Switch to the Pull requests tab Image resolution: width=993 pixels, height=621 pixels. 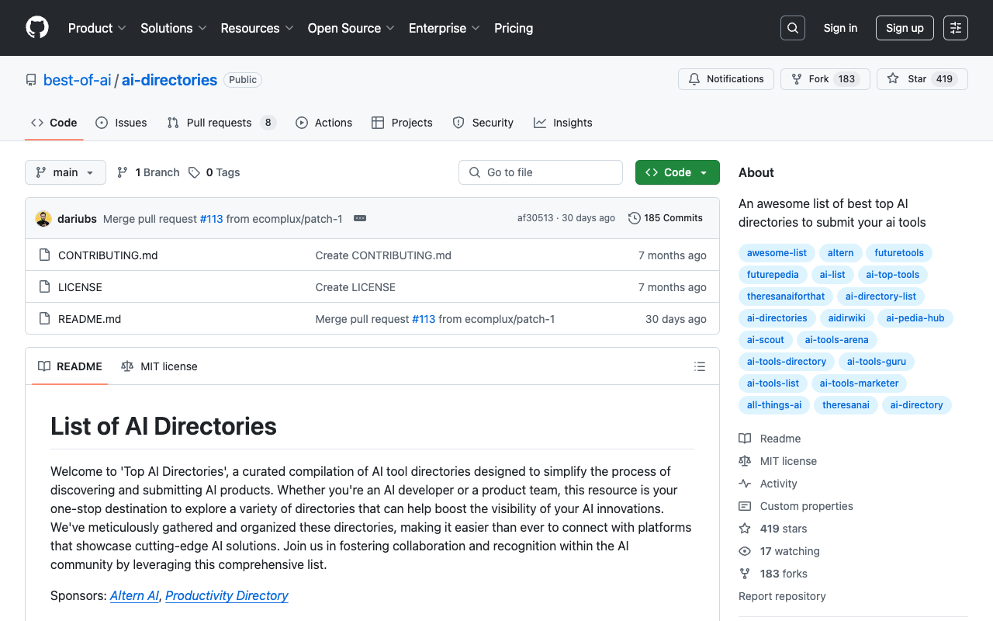[x=222, y=123]
